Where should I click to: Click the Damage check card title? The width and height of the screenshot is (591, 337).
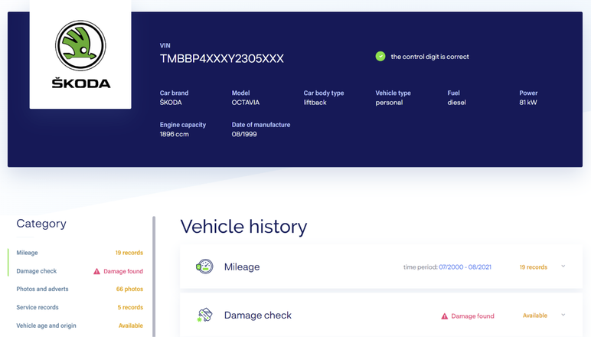[258, 315]
